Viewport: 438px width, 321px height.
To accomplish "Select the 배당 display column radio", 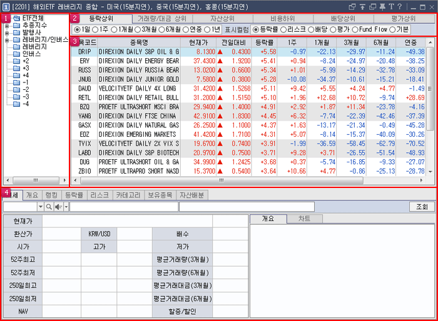I will coord(311,29).
